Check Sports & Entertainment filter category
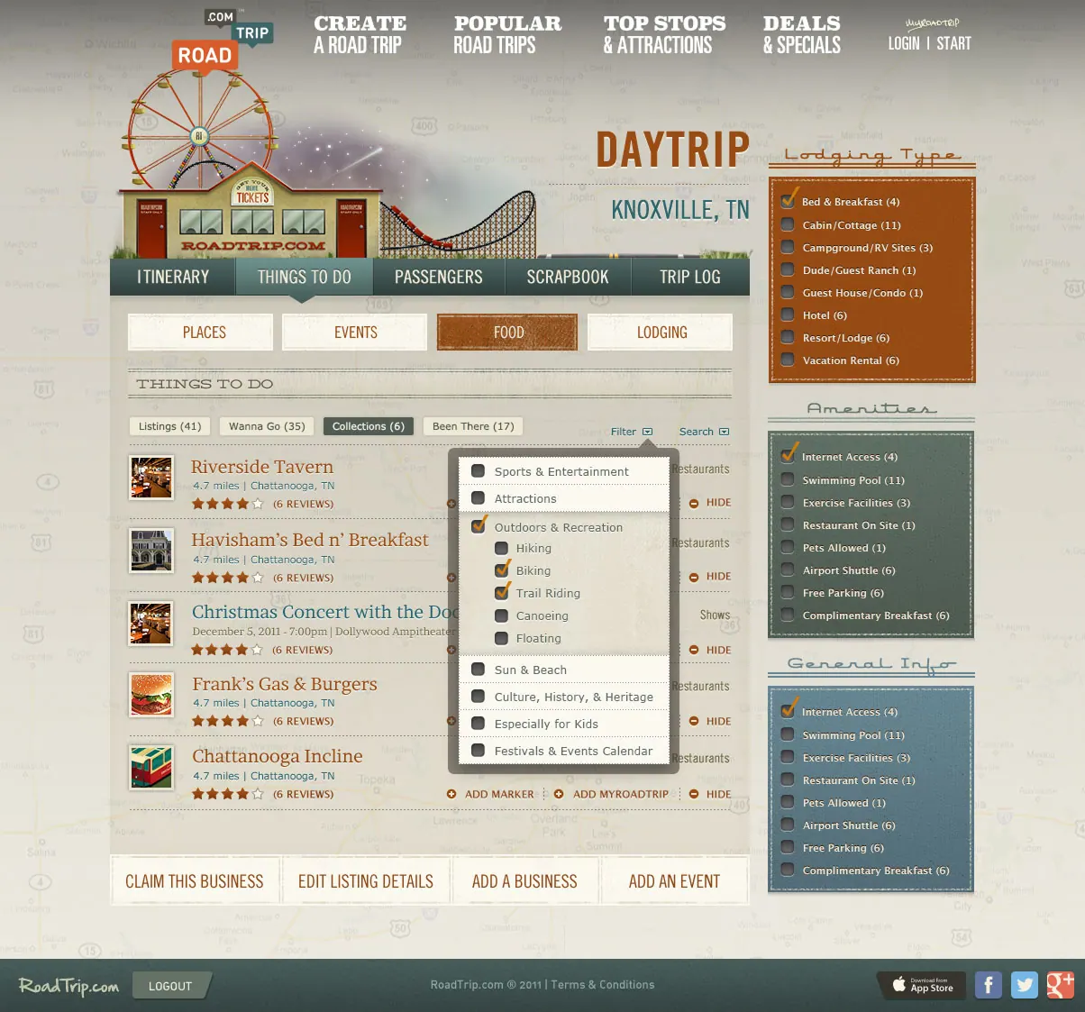The image size is (1085, 1012). (x=479, y=470)
